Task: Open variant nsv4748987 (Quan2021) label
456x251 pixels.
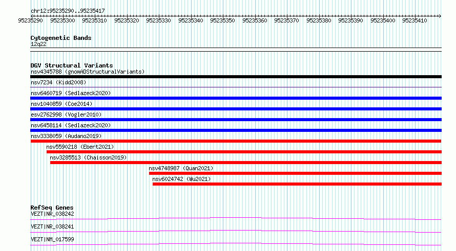Action: pyautogui.click(x=181, y=168)
